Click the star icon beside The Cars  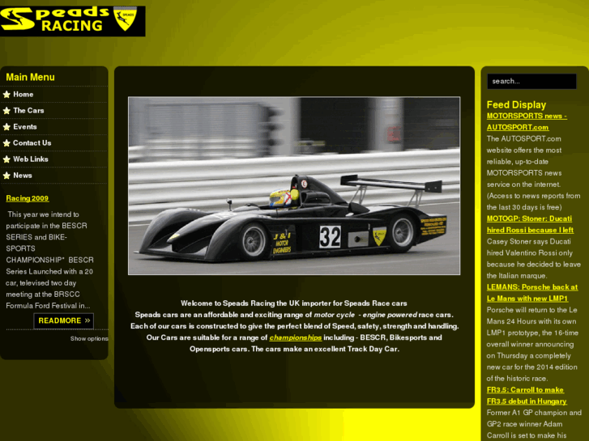click(6, 111)
